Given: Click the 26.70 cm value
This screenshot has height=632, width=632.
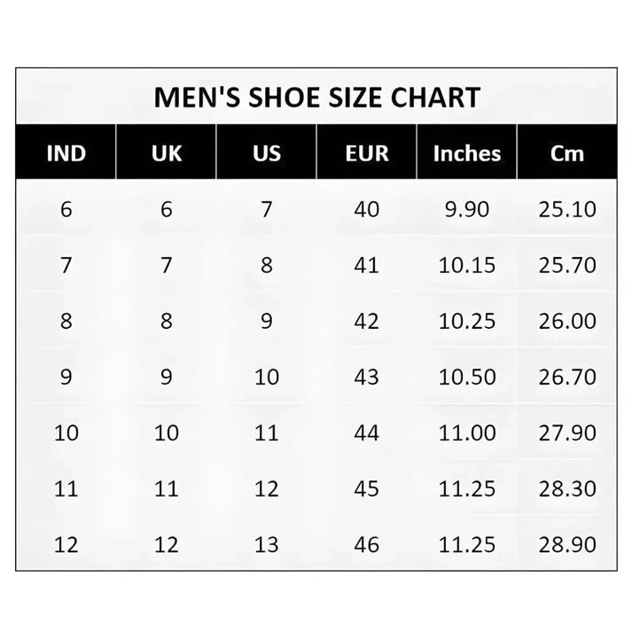Looking at the screenshot, I should 567,378.
